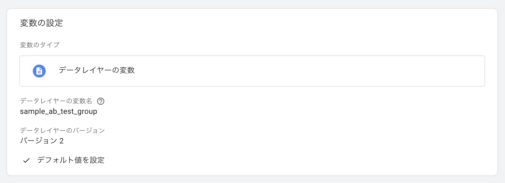Click the checkmark icon beside デフォルト値を設定
This screenshot has width=505, height=183.
pyautogui.click(x=26, y=160)
